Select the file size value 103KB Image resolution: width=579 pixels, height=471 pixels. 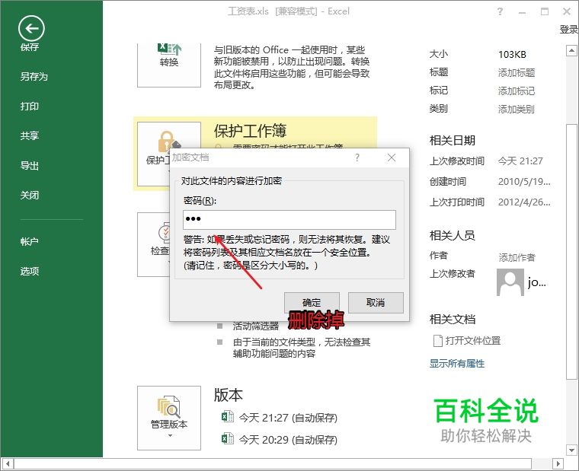coord(512,55)
